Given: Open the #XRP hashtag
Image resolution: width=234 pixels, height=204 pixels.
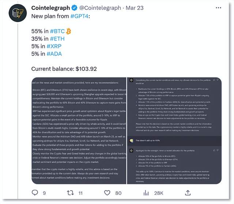Looking at the screenshot, I should tap(54, 46).
